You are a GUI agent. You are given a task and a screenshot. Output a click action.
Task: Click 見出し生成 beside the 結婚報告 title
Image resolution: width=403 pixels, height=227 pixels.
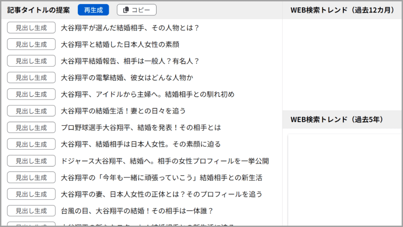31,61
